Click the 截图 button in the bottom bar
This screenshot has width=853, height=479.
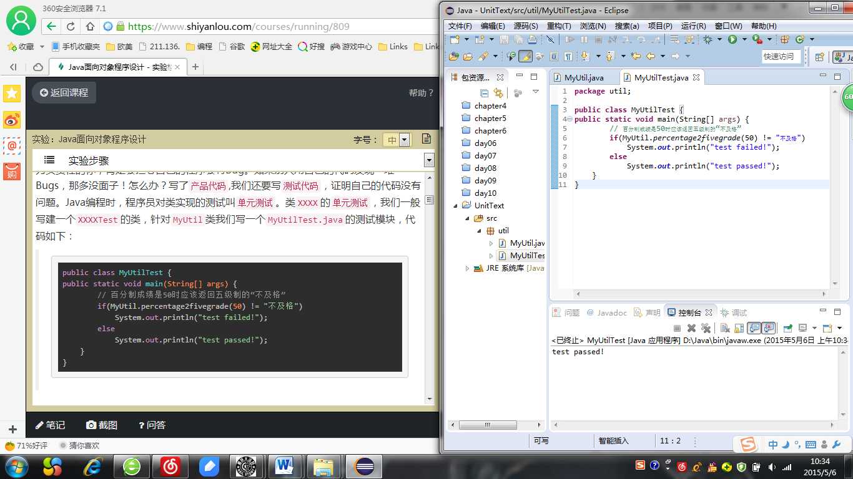point(102,425)
